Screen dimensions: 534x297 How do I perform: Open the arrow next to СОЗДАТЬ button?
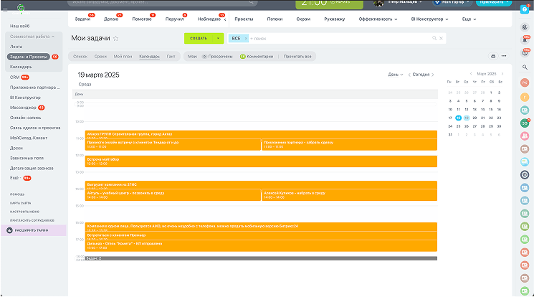[x=218, y=38]
